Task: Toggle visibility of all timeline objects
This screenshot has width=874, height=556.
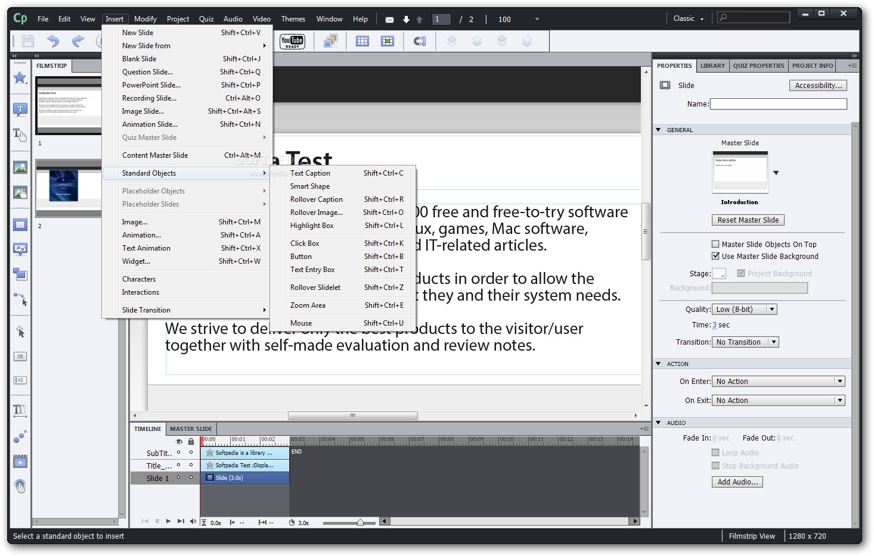Action: pyautogui.click(x=179, y=442)
